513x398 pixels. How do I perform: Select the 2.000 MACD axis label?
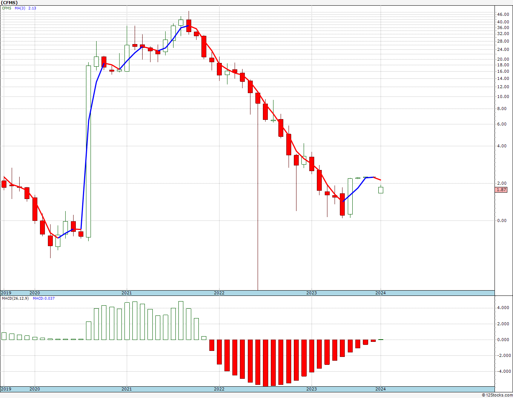pos(503,324)
